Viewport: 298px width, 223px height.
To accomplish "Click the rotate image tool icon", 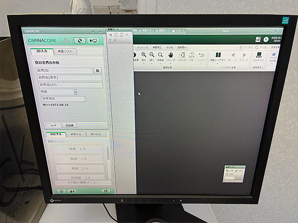I will click(192, 55).
